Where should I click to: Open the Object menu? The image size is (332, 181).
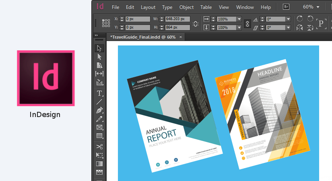[186, 7]
